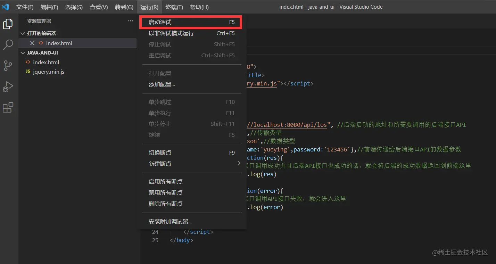The image size is (496, 264).
Task: Open the 编辑(E) menu
Action: coord(49,7)
